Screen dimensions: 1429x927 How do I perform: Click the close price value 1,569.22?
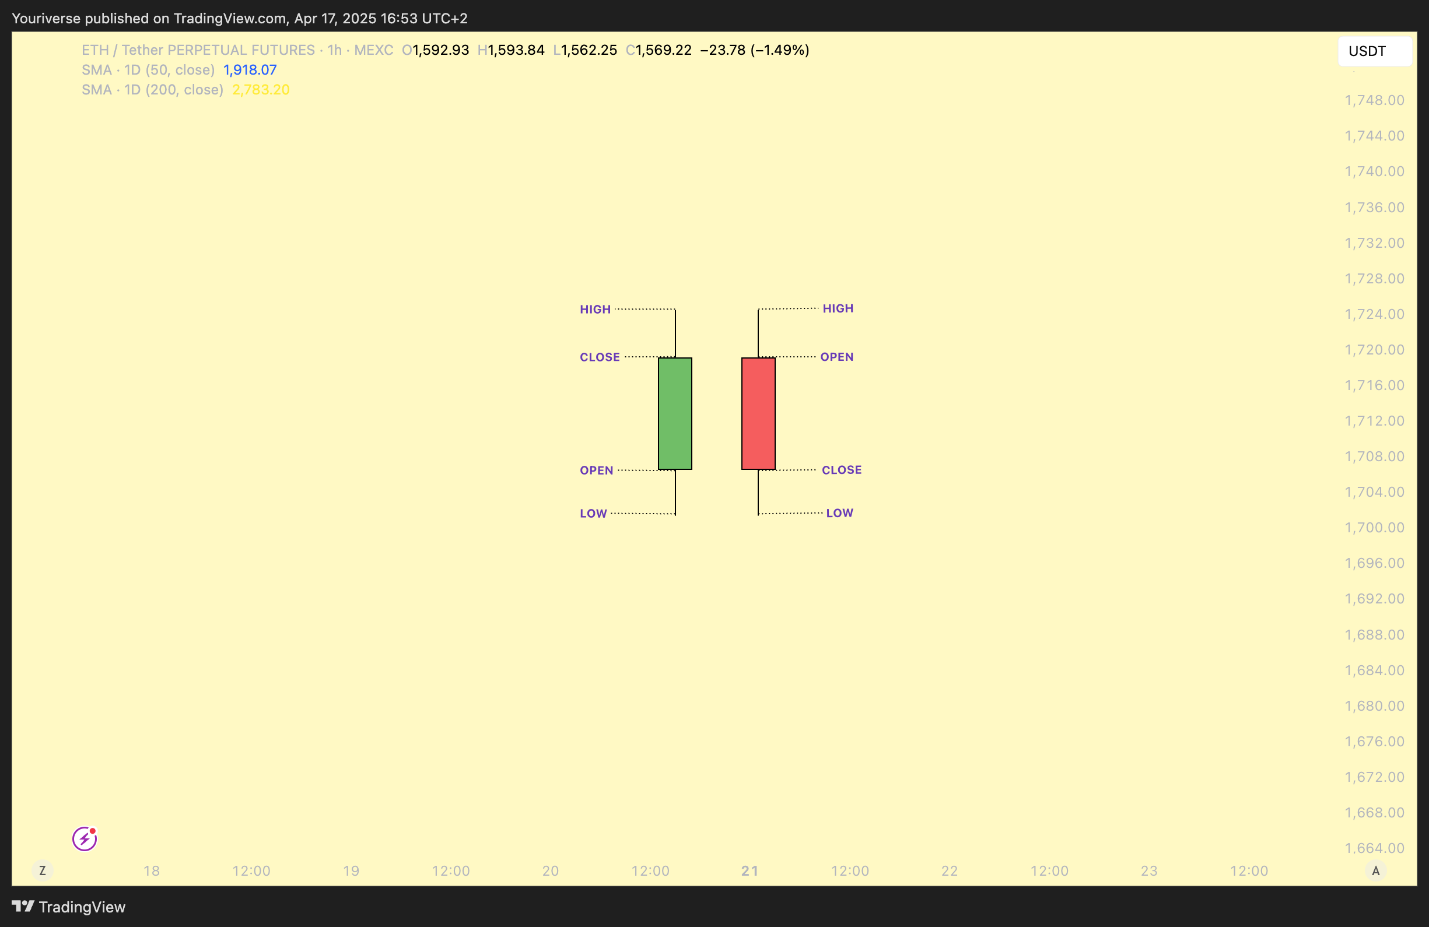click(x=664, y=50)
